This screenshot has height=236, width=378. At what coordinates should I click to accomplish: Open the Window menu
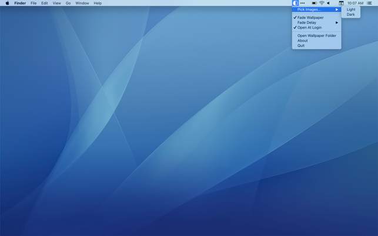coord(82,3)
